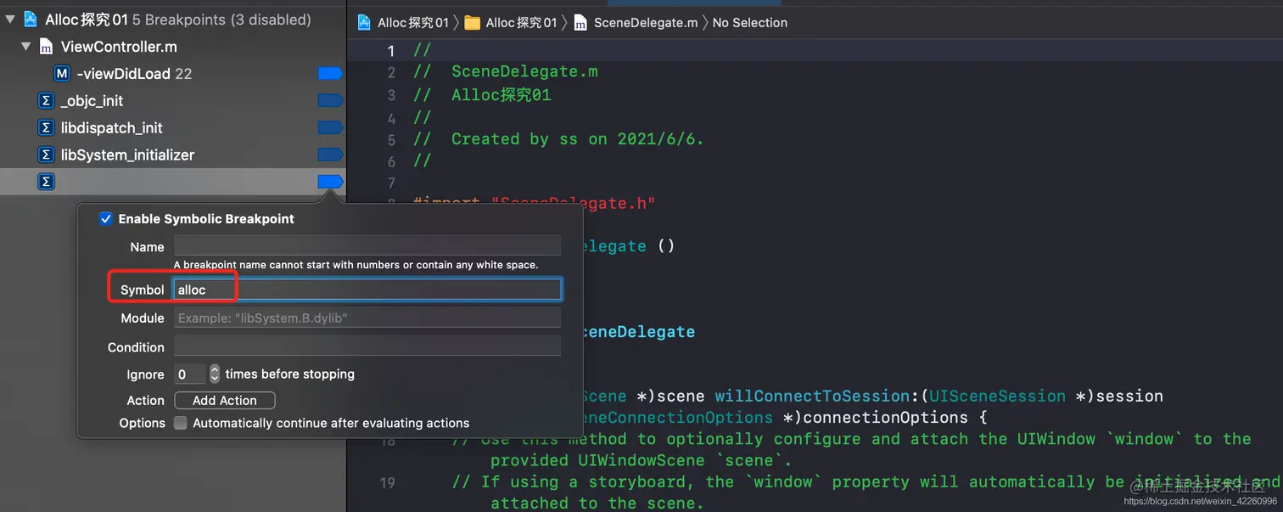
Task: Select the libdispatch_init breakpoint row
Action: point(173,128)
